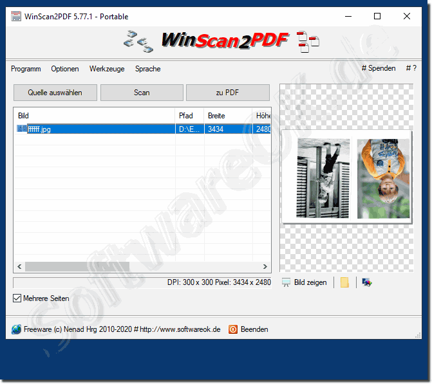Open the # Spenden menu item
The height and width of the screenshot is (384, 432).
(x=379, y=68)
